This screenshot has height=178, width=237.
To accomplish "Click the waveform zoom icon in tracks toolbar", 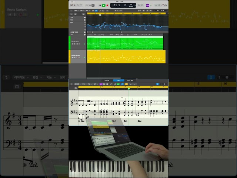I will (144, 11).
